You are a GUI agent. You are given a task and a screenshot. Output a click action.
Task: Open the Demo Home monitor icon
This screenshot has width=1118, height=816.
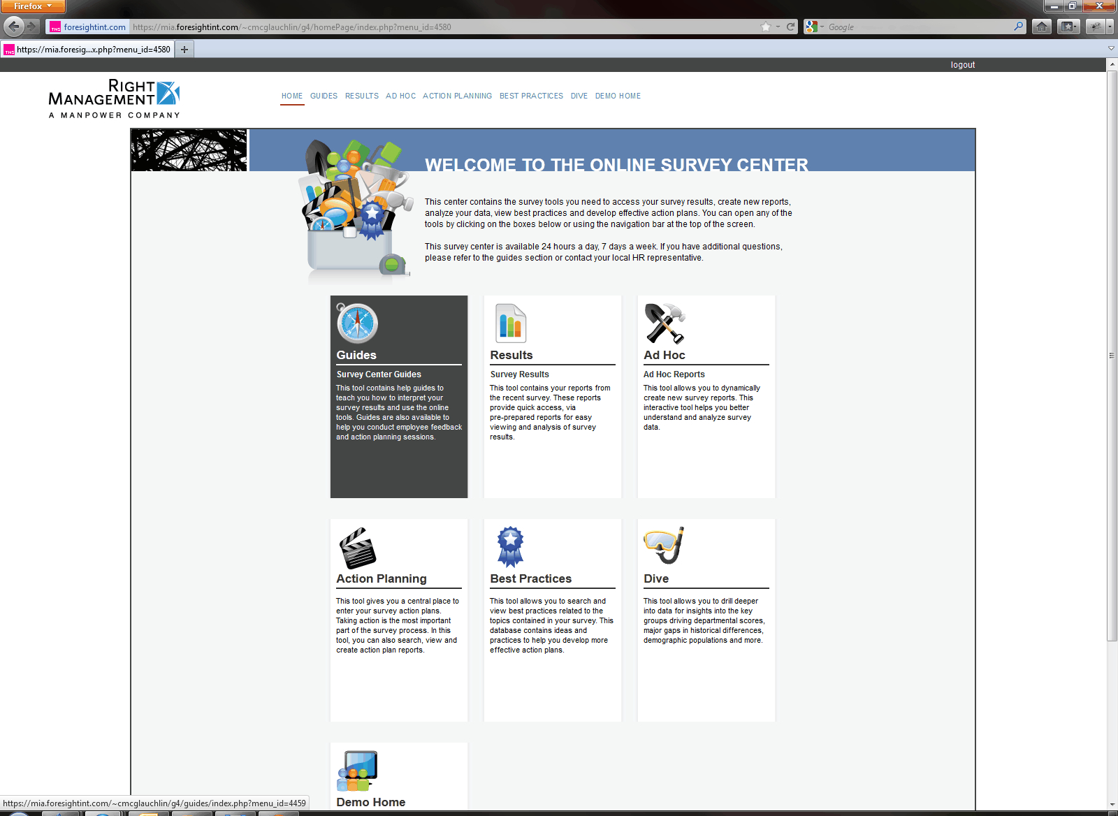[357, 771]
